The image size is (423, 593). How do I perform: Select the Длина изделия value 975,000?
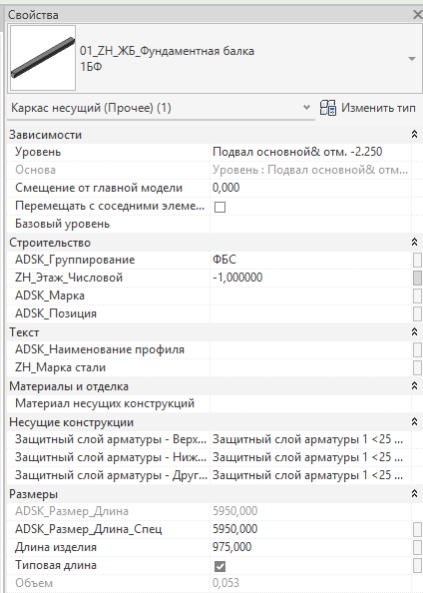click(x=232, y=547)
